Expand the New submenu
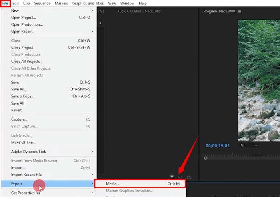 (51, 10)
